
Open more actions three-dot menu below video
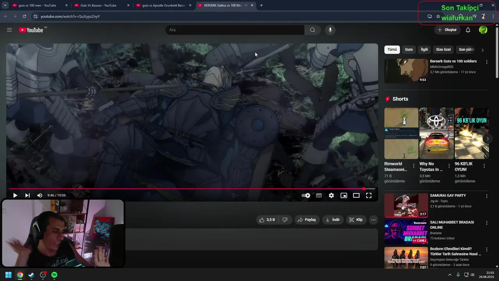[x=373, y=220]
